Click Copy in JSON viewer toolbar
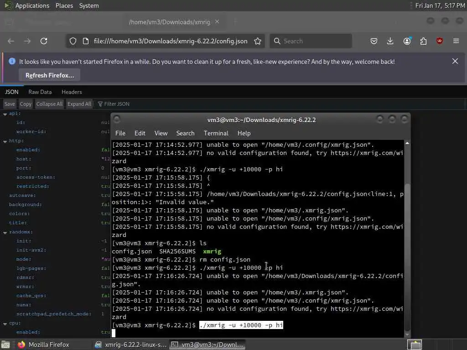Image resolution: width=467 pixels, height=350 pixels. click(26, 104)
